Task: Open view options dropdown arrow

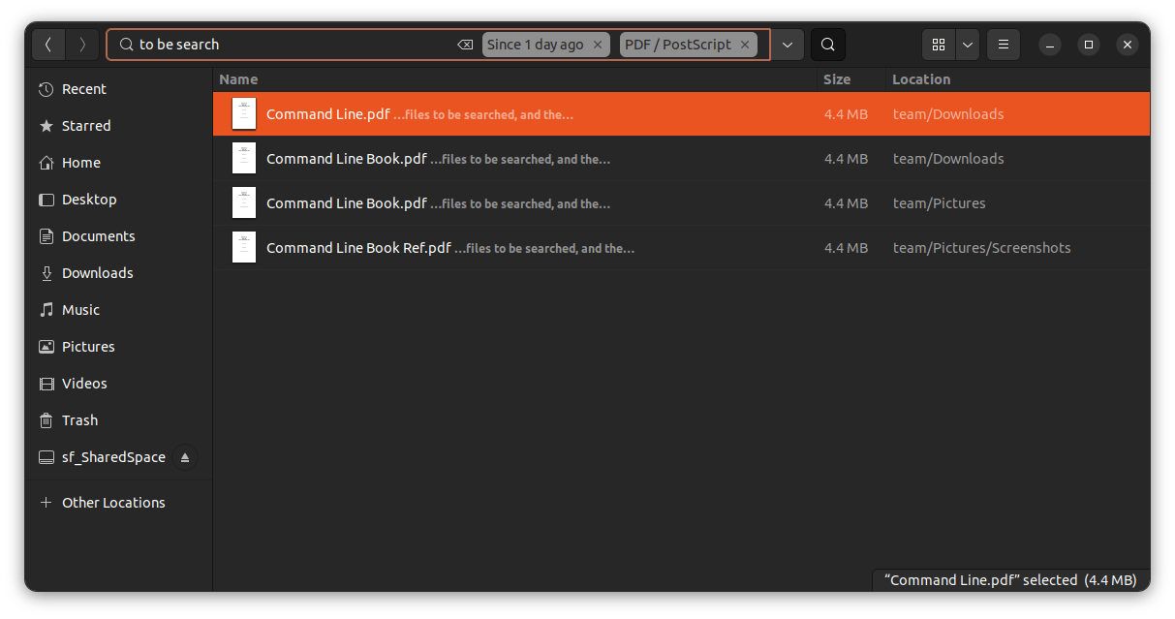Action: (x=967, y=45)
